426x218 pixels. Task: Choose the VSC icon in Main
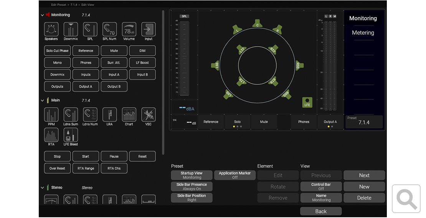[149, 115]
